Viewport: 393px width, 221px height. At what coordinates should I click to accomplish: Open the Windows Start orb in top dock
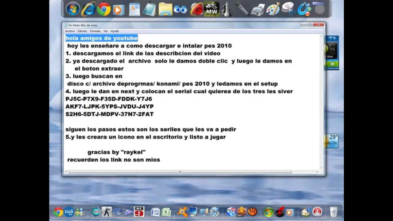point(73,9)
